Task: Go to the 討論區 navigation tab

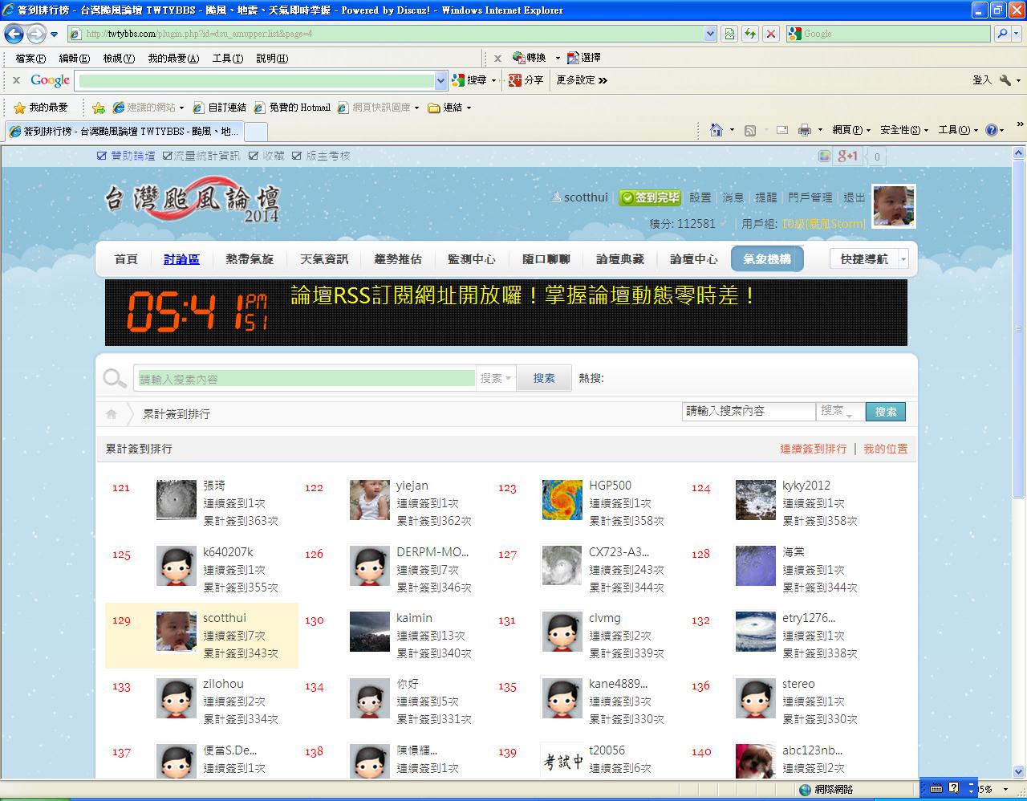Action: (x=182, y=259)
